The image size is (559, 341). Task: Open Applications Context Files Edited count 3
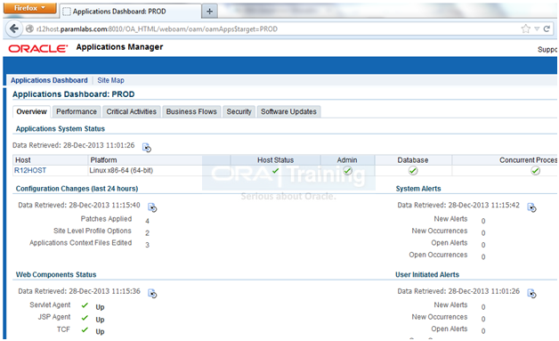coord(147,245)
